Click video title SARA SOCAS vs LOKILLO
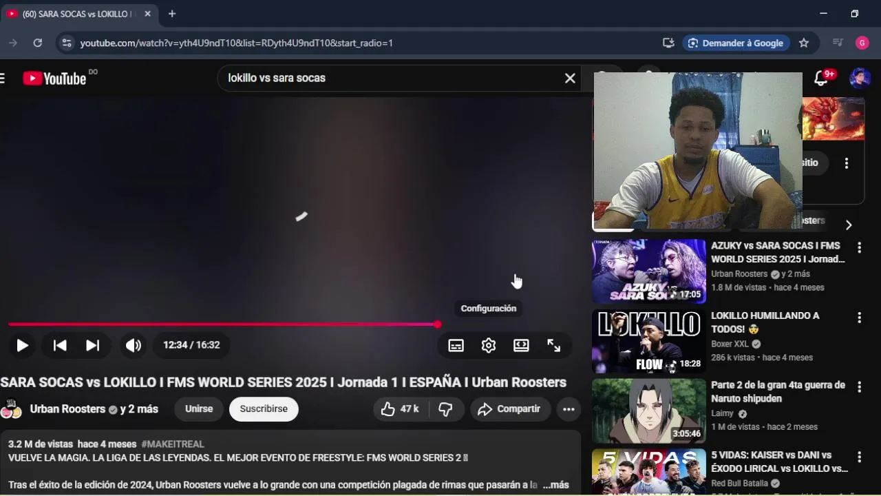881x496 pixels. (284, 382)
